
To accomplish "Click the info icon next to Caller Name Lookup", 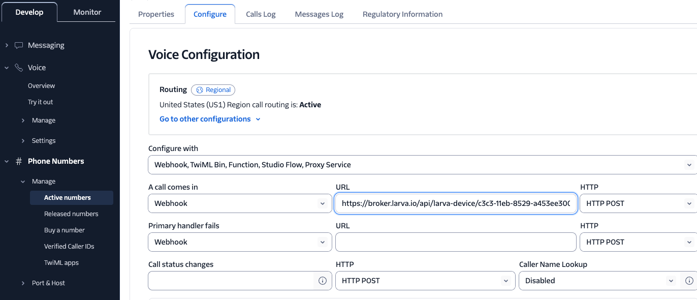I will click(x=689, y=281).
